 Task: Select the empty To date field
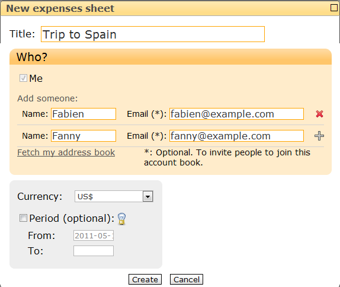(x=94, y=251)
